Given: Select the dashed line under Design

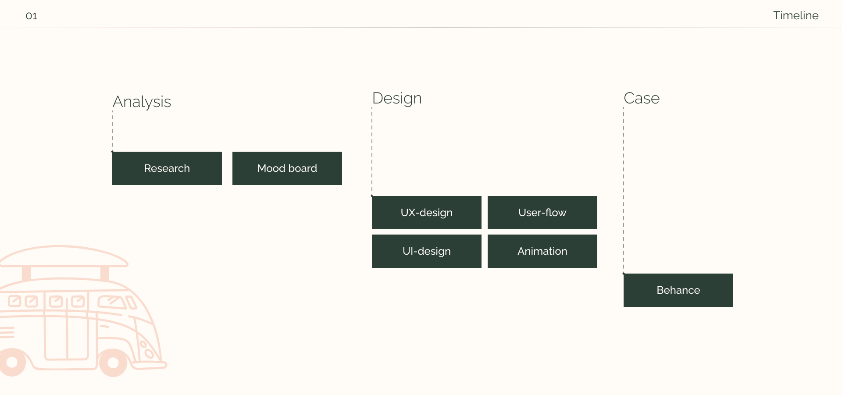Looking at the screenshot, I should pyautogui.click(x=372, y=151).
